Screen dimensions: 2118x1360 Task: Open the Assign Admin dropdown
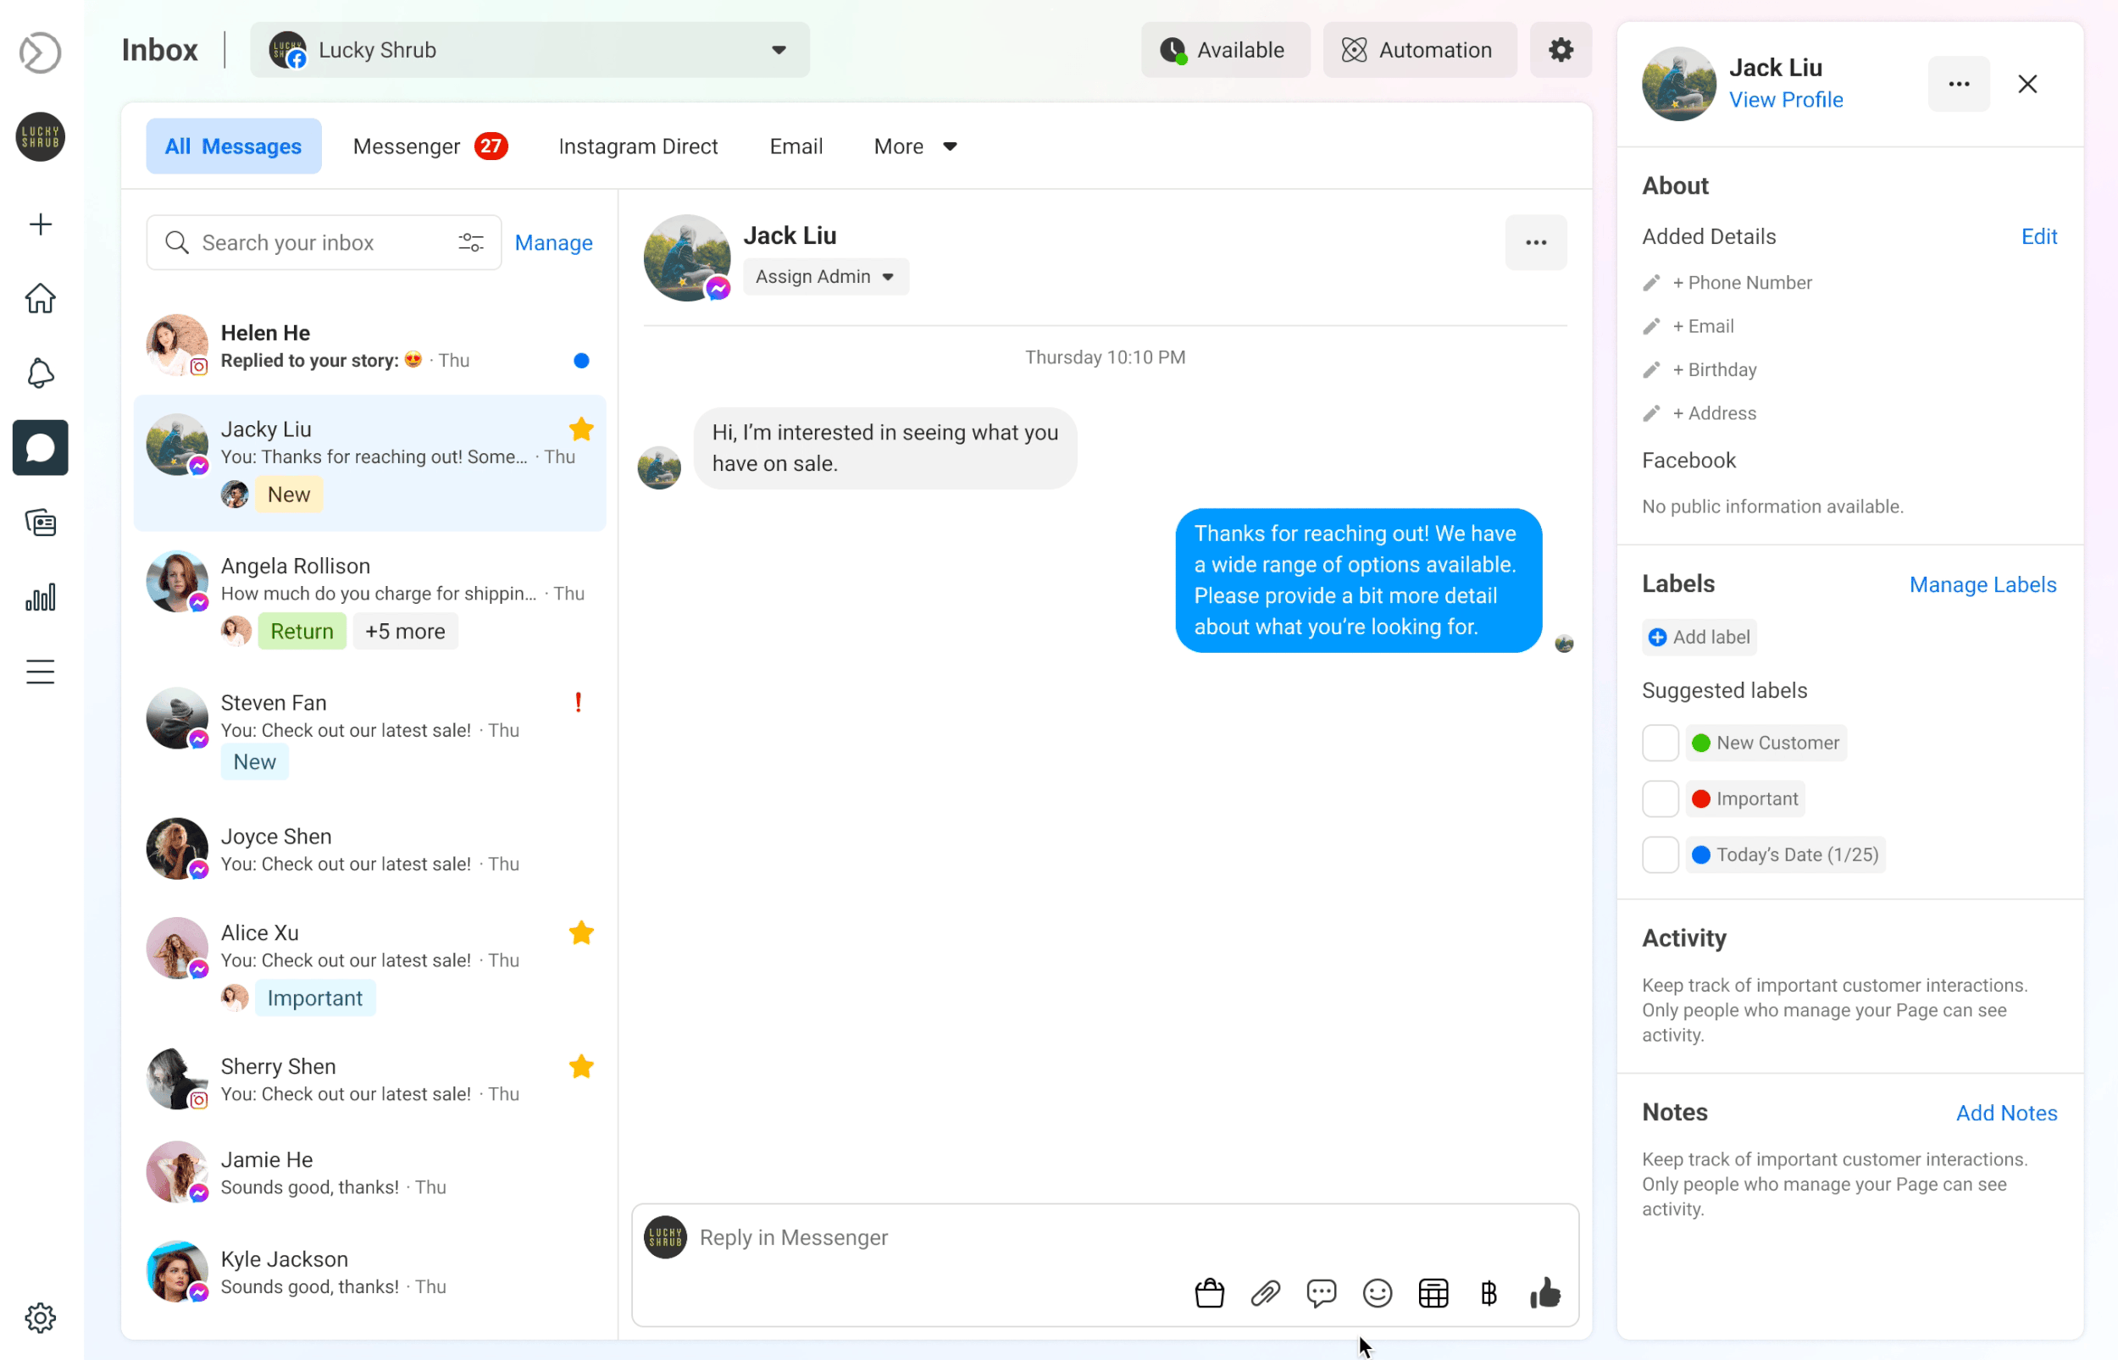point(825,276)
